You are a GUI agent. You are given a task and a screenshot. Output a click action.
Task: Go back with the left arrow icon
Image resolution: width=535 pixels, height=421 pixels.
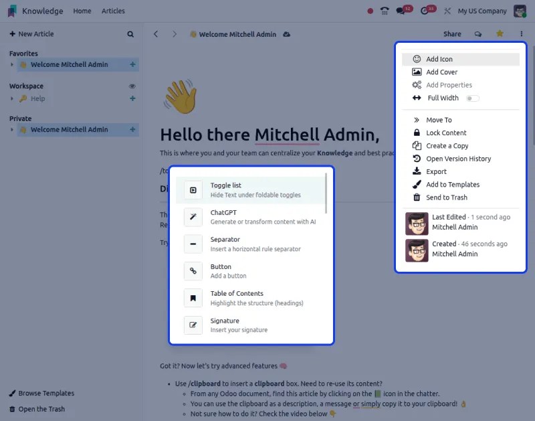pyautogui.click(x=156, y=34)
